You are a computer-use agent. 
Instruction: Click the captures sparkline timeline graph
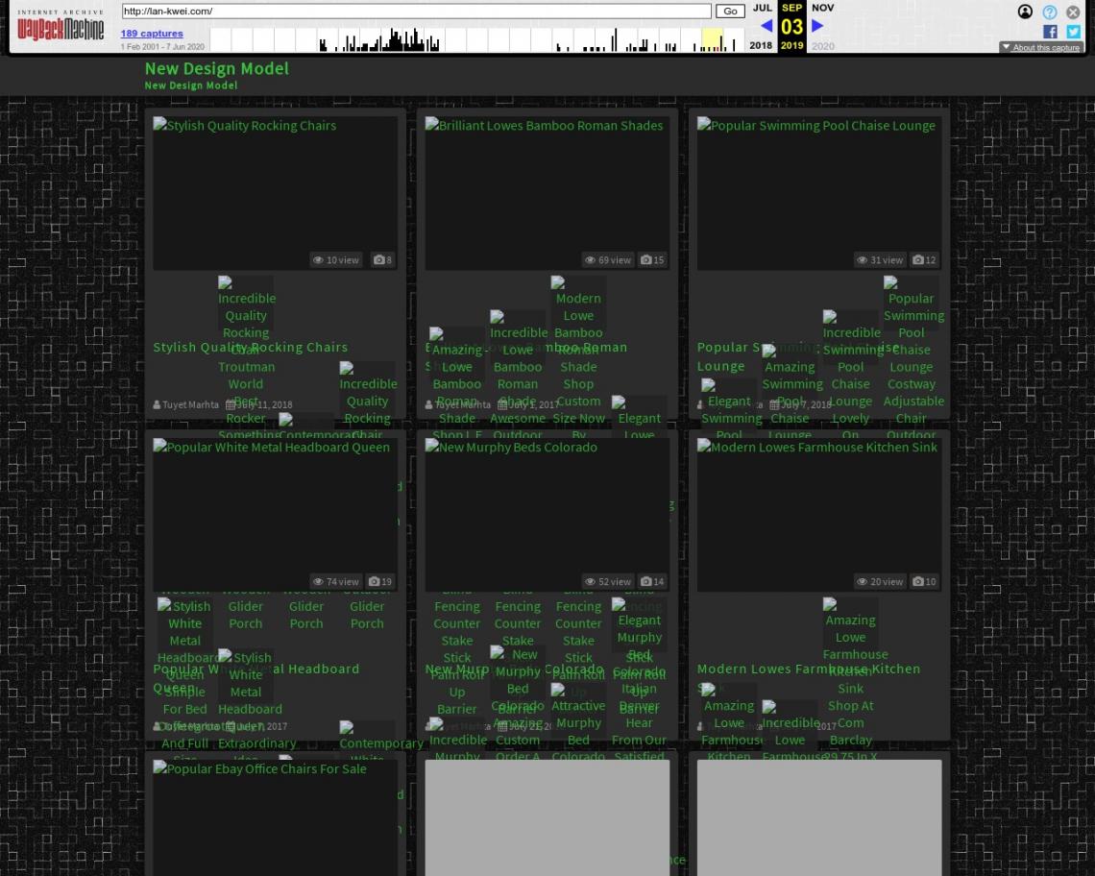point(476,39)
